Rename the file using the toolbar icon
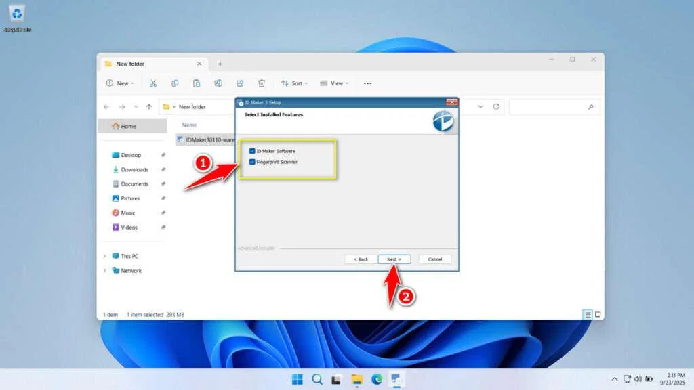 click(218, 83)
